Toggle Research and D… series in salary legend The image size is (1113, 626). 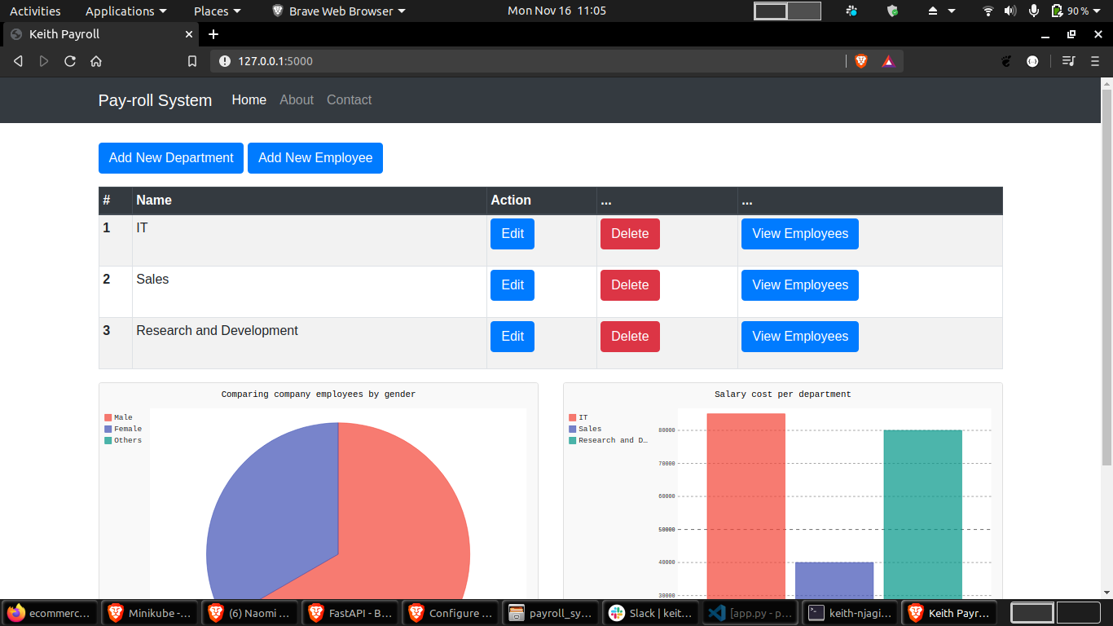coord(608,440)
